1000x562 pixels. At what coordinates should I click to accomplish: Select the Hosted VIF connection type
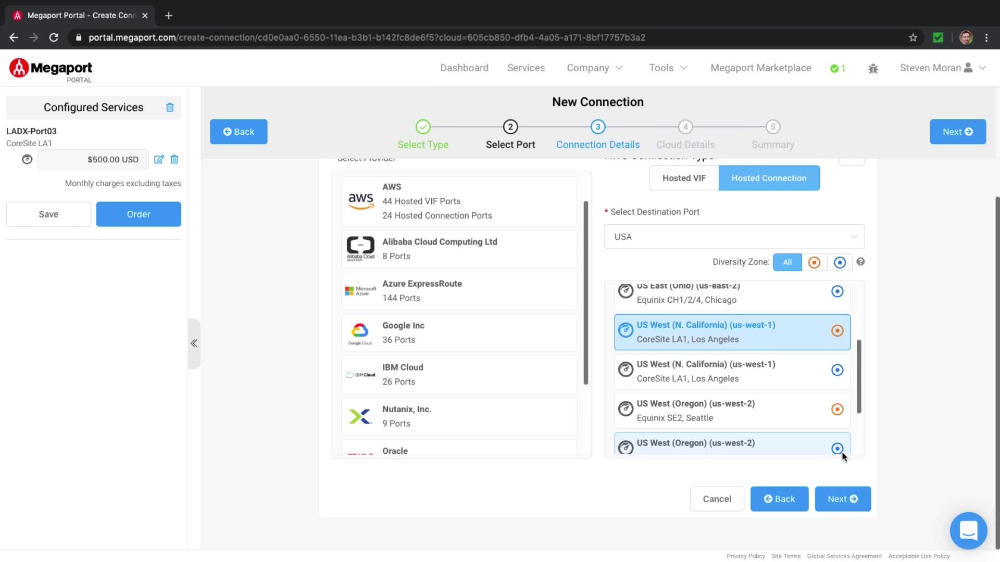pos(684,178)
